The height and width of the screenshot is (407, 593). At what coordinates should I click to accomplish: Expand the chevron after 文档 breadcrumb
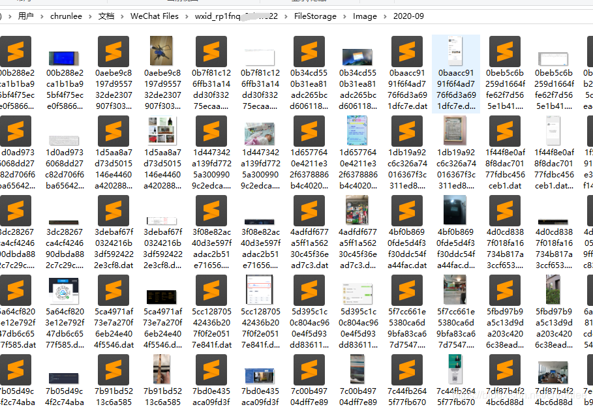click(x=122, y=16)
